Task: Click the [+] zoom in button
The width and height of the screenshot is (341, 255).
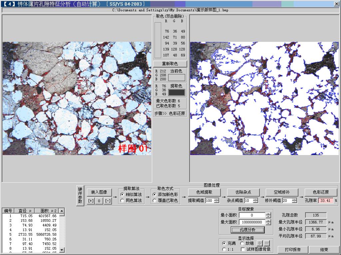Action: point(91,201)
